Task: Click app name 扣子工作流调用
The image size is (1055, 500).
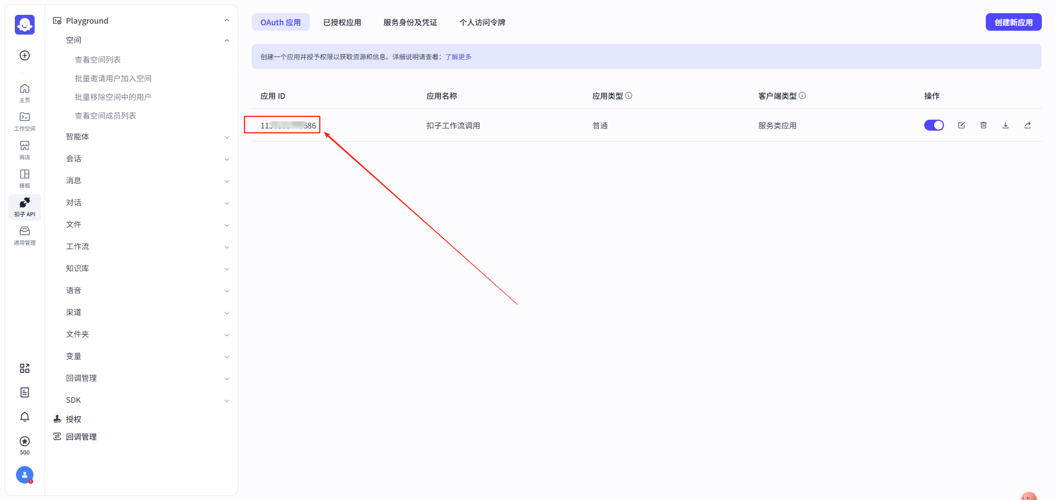Action: pyautogui.click(x=453, y=126)
